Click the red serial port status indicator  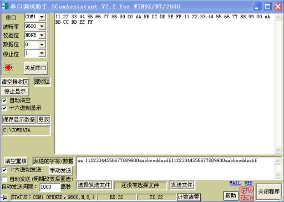pyautogui.click(x=8, y=68)
